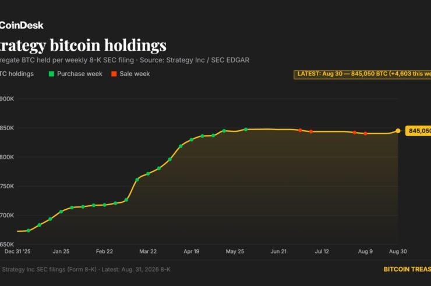The width and height of the screenshot is (431, 286).
Task: Click the Purchase week legend label
Action: pos(80,74)
